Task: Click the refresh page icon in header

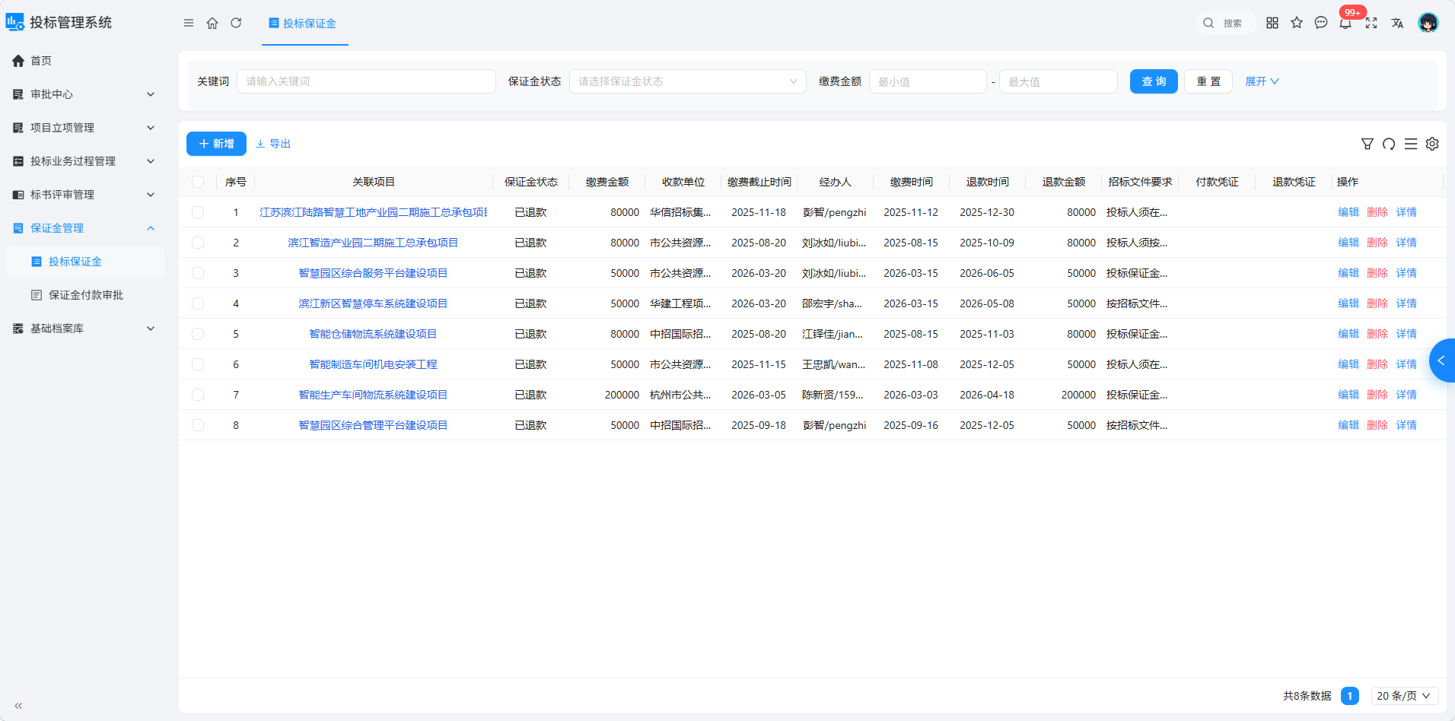Action: tap(236, 23)
